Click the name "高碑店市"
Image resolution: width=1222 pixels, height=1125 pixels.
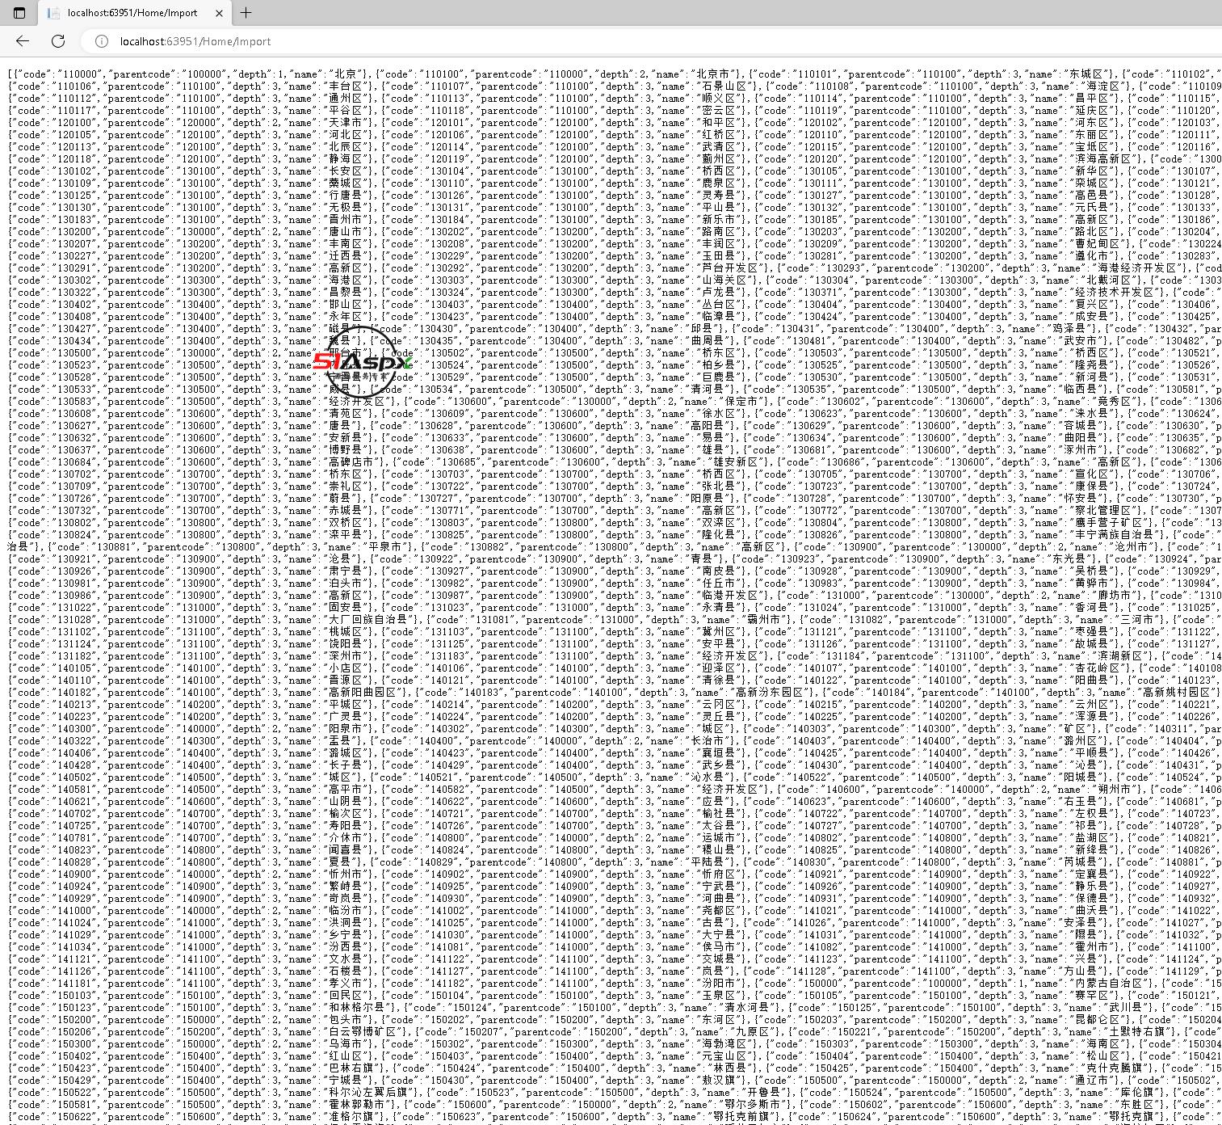coord(352,462)
